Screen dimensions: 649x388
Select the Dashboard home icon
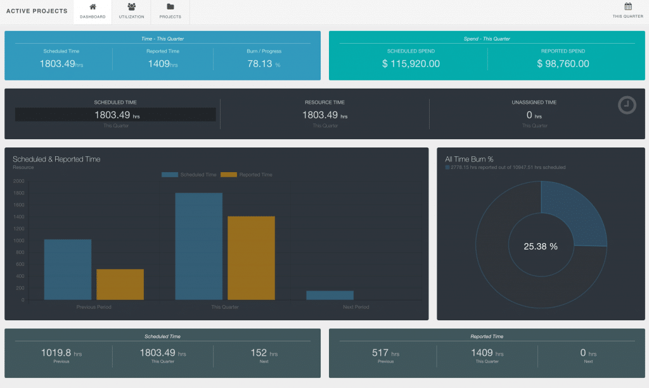[93, 8]
